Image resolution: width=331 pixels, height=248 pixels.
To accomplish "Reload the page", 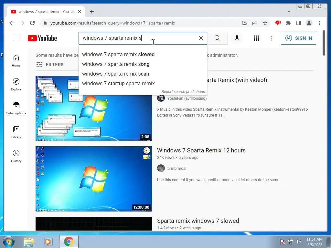I will pos(32,23).
